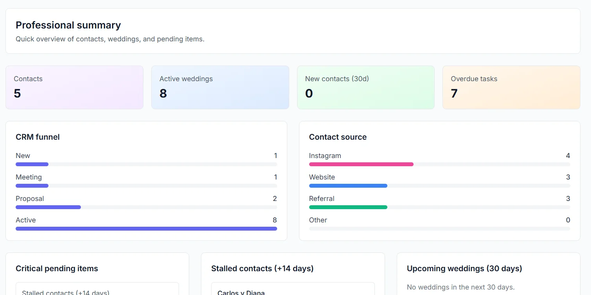Click the 'Meeting' funnel stage label
This screenshot has height=295, width=591.
tap(29, 177)
